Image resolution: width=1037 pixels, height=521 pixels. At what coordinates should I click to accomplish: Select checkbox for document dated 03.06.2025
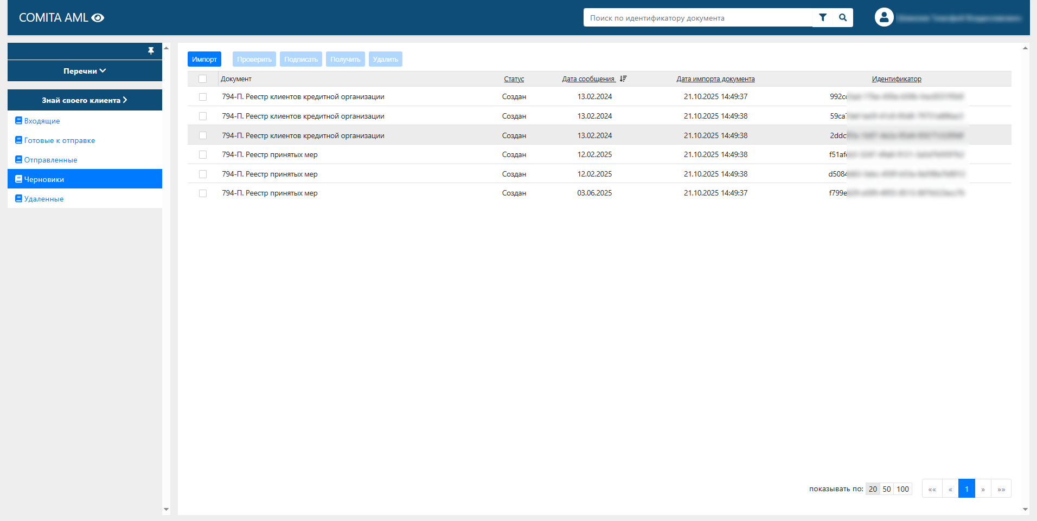(x=202, y=193)
